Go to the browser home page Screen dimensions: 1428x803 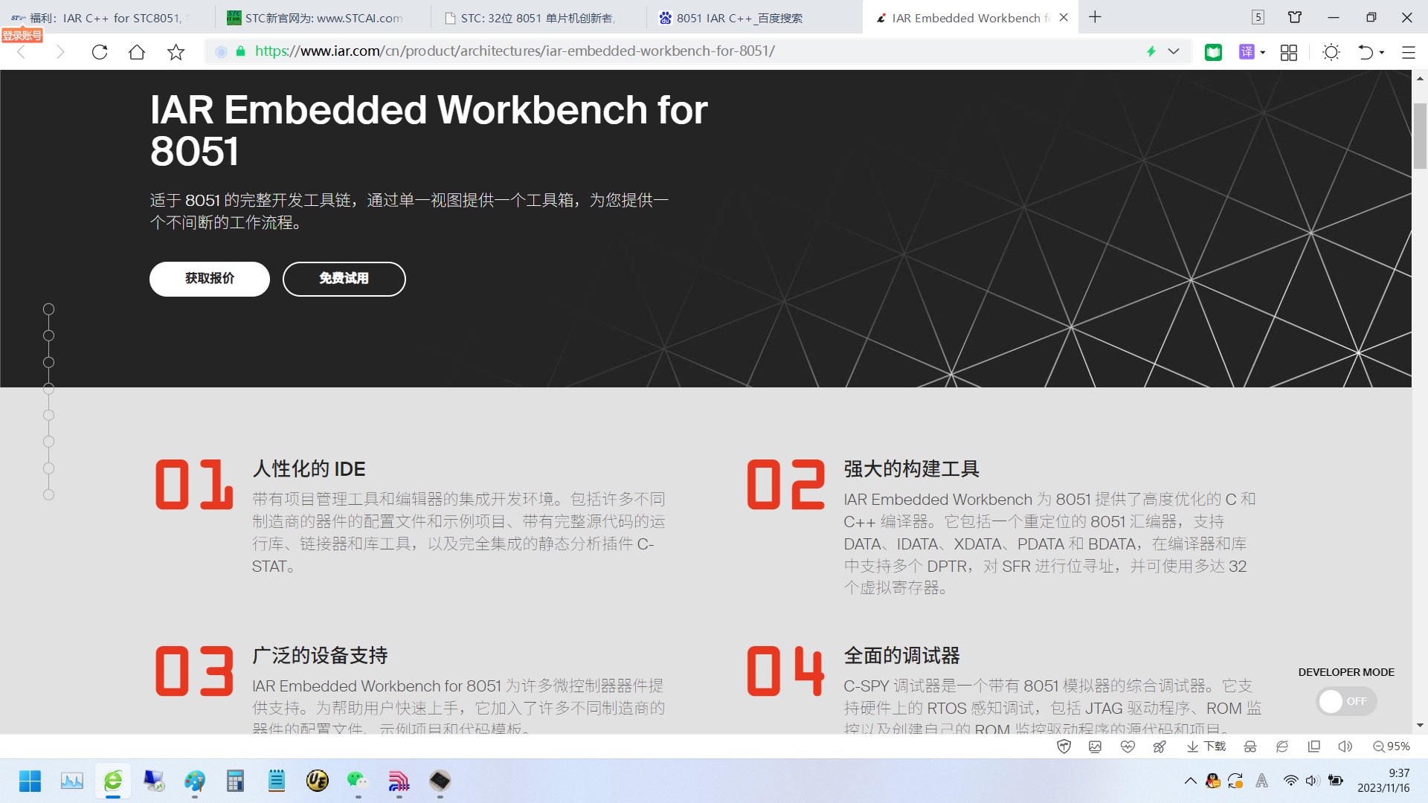[137, 52]
